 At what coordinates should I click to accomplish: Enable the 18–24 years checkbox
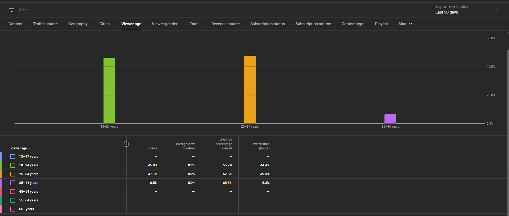tap(13, 165)
